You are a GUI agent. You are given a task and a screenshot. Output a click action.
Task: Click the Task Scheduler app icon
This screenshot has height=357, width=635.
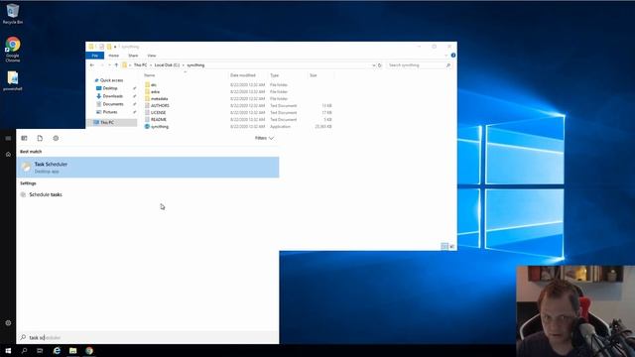[27, 168]
